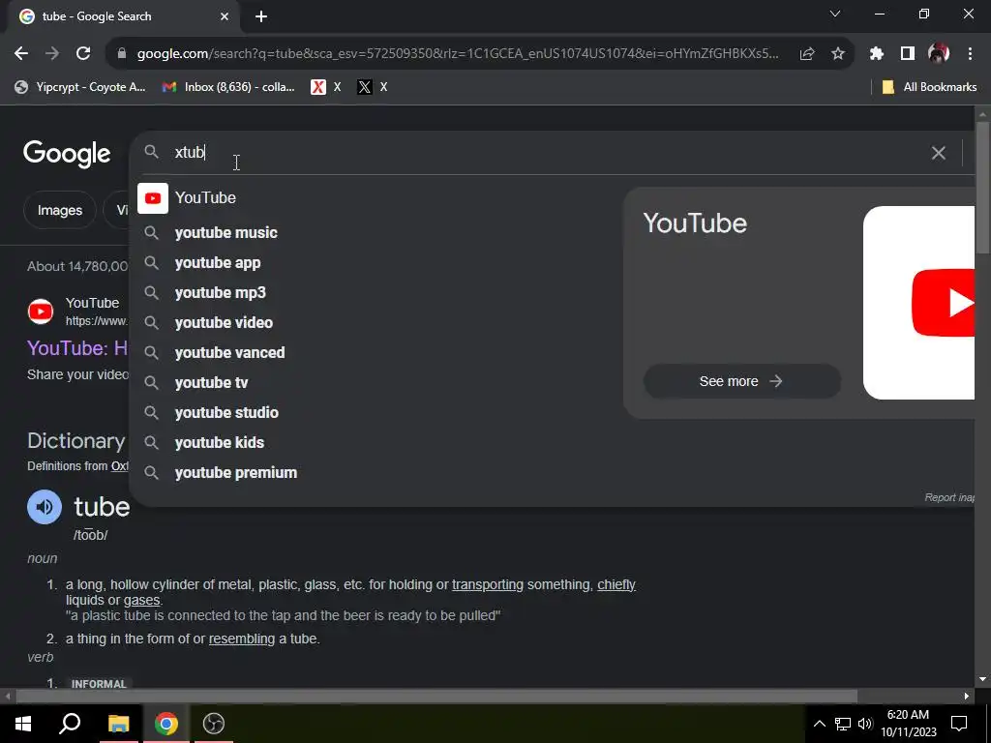
Task: Follow the 'resembling' definition link
Action: [241, 639]
